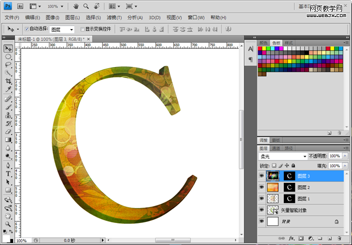Select the Eraser tool
This screenshot has height=245, width=352.
tap(8, 132)
